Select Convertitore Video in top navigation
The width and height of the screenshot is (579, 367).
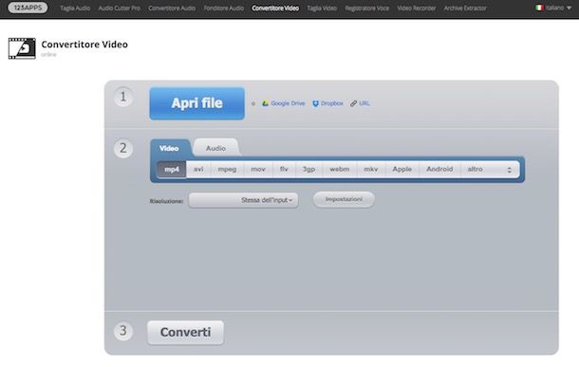pos(275,9)
